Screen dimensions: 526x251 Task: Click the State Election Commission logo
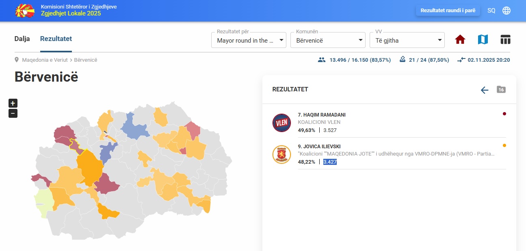point(25,11)
